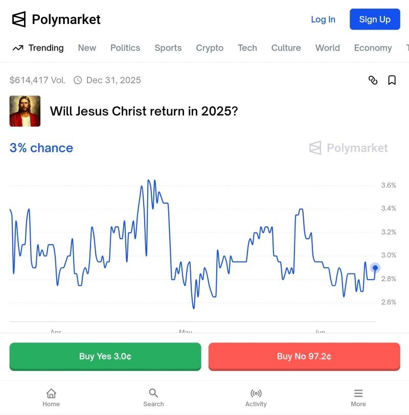This screenshot has height=415, width=409.
Task: Go to Home in bottom navigation
Action: pyautogui.click(x=51, y=397)
